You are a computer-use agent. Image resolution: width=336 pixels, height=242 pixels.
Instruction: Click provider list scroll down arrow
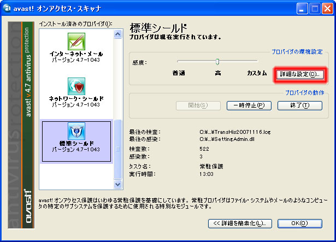coord(118,184)
